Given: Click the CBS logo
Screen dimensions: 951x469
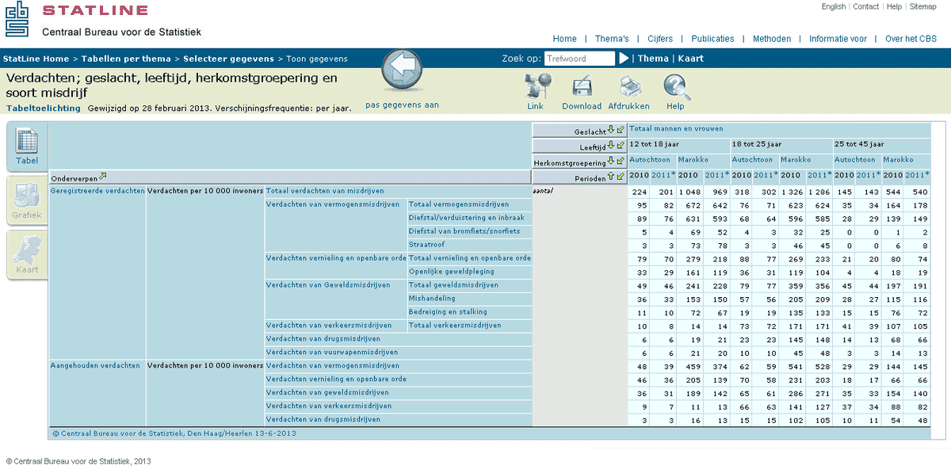Looking at the screenshot, I should [17, 19].
